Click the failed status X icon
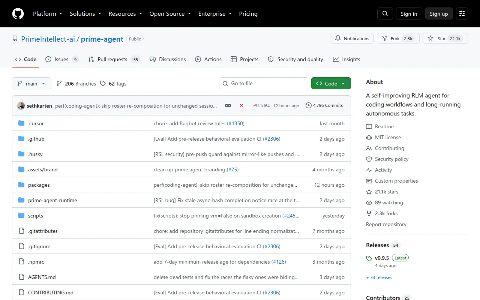 pos(241,105)
